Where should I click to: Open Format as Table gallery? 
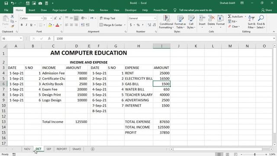180,22
